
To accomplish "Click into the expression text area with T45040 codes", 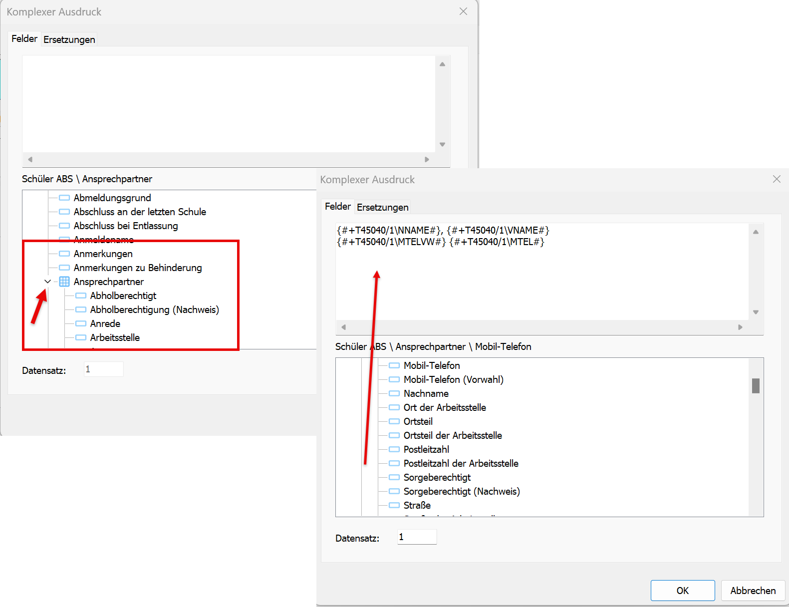I will point(542,272).
